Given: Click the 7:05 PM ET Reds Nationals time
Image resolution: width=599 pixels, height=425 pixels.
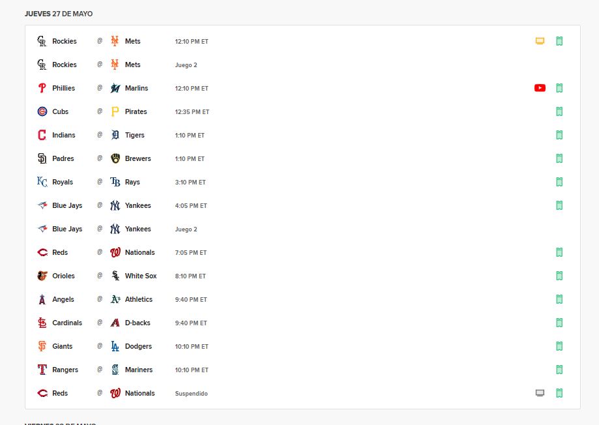Looking at the screenshot, I should [191, 252].
